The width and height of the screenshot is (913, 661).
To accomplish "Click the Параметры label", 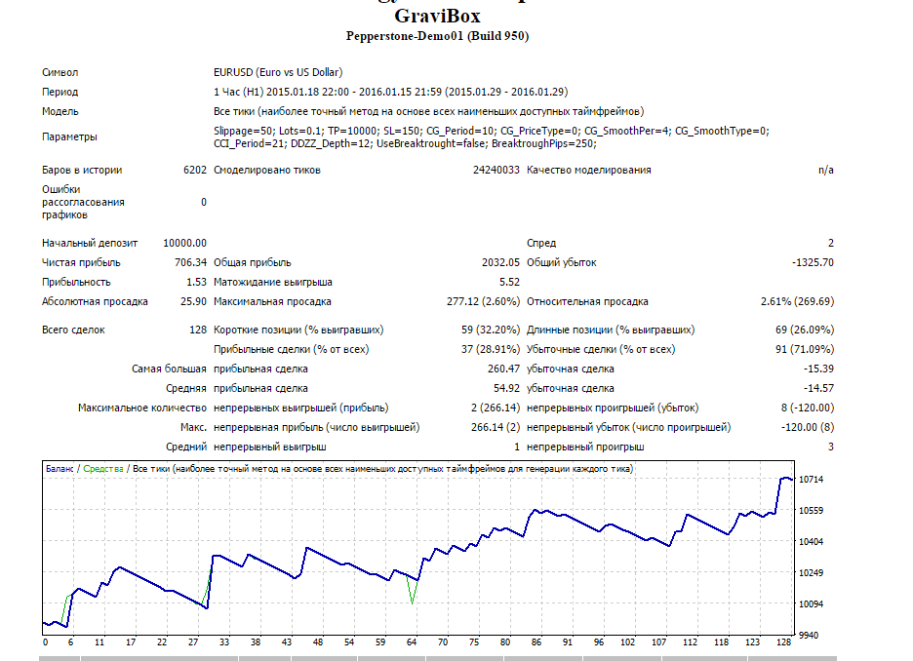I will coord(69,136).
